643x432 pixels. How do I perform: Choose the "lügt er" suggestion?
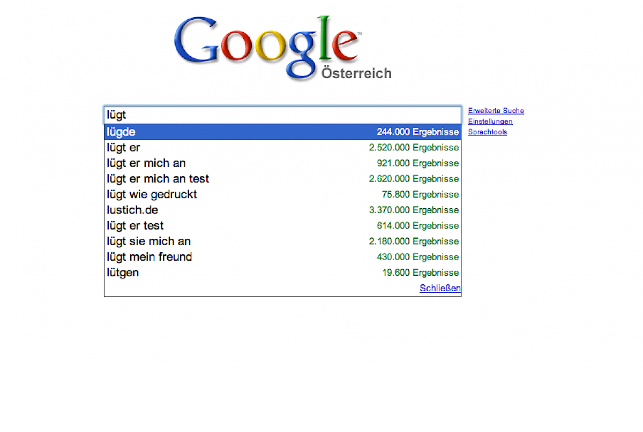click(123, 147)
